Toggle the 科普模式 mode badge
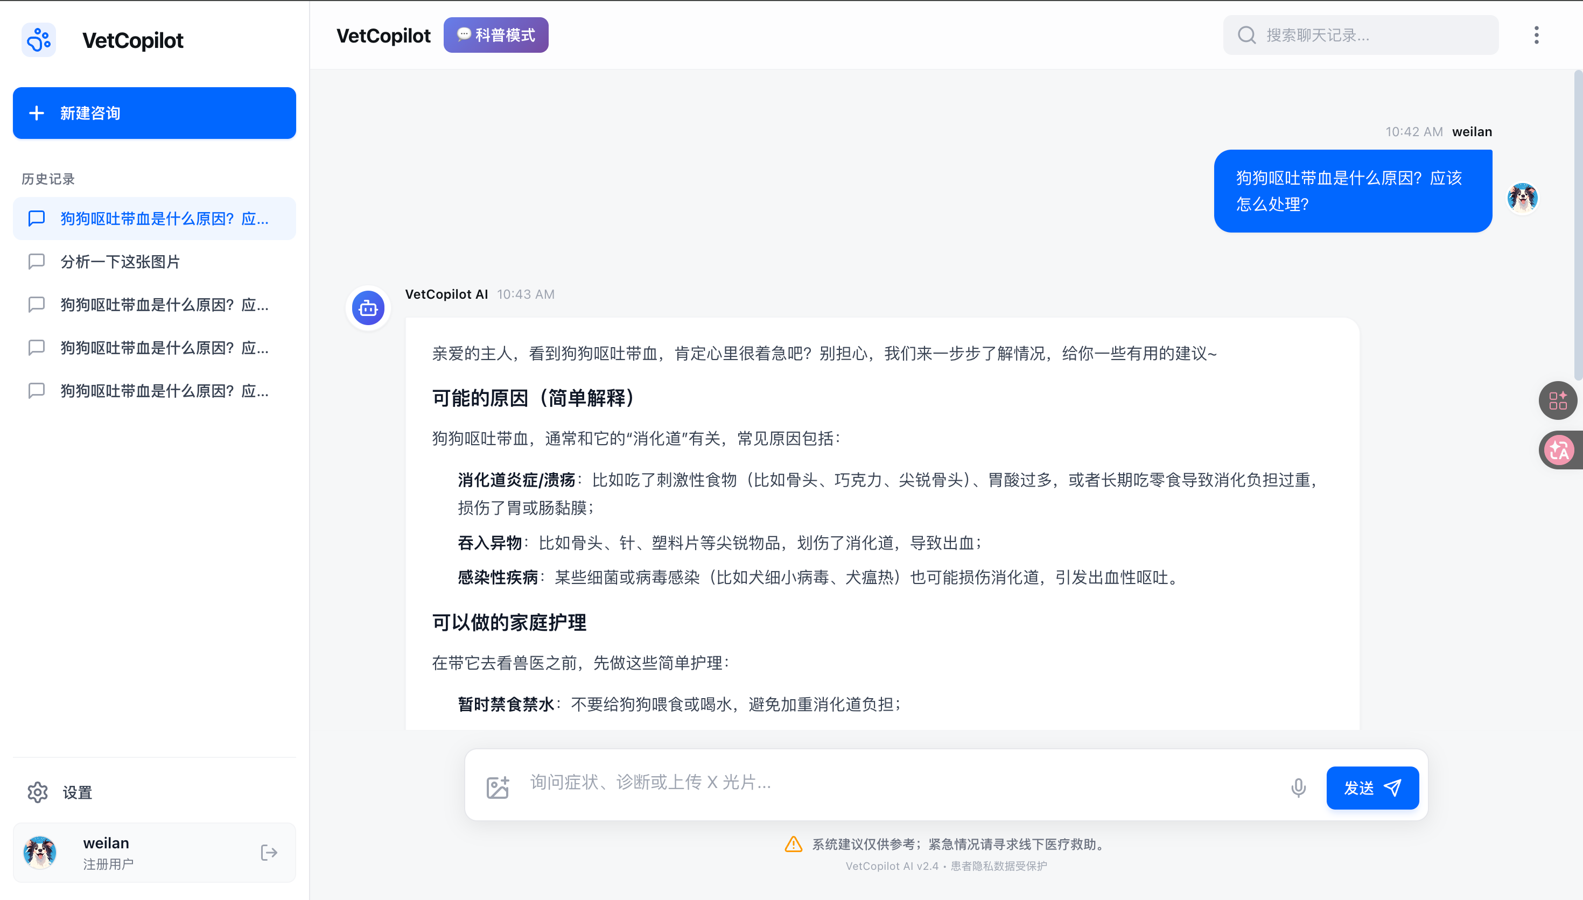1583x900 pixels. click(496, 35)
